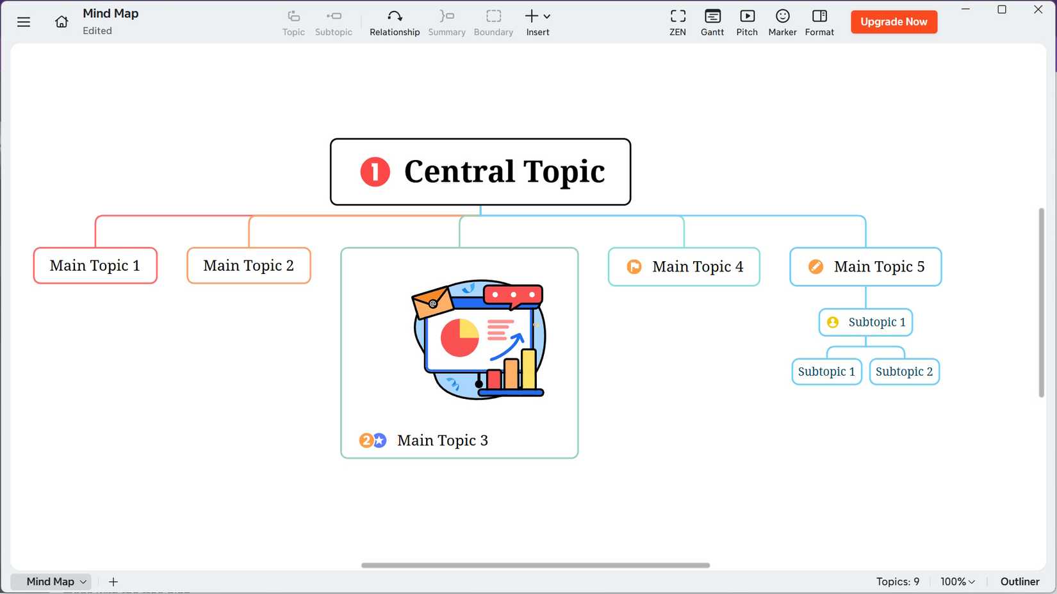This screenshot has height=594, width=1057.
Task: Switch to Outliner view
Action: 1019,581
